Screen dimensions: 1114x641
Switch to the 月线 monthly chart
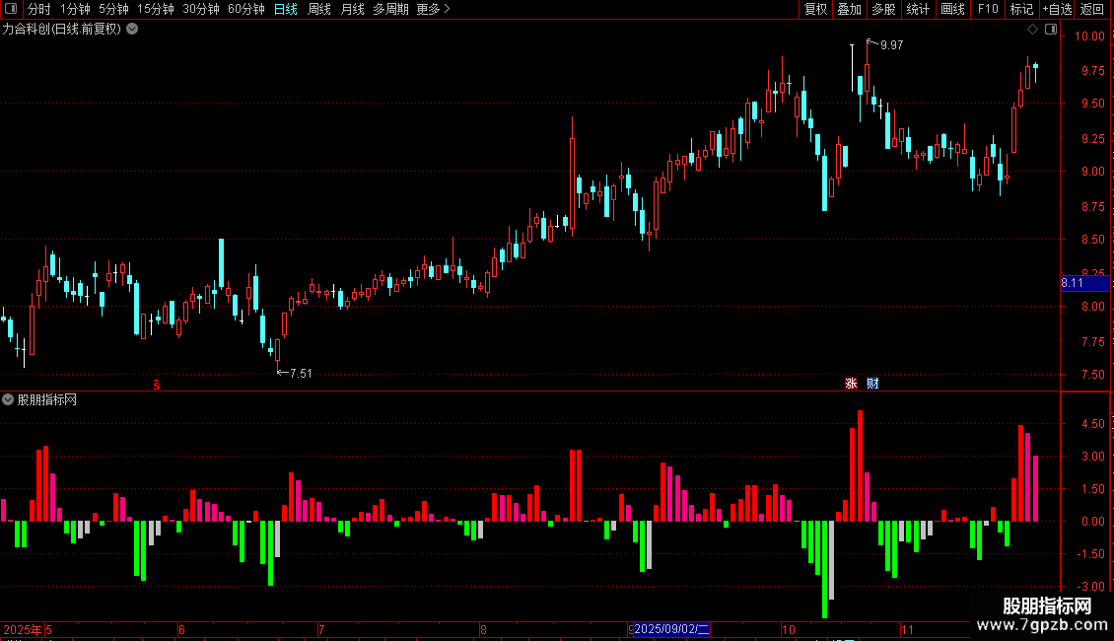[352, 9]
